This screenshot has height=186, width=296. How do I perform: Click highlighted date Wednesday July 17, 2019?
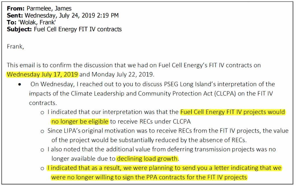[x=42, y=74]
